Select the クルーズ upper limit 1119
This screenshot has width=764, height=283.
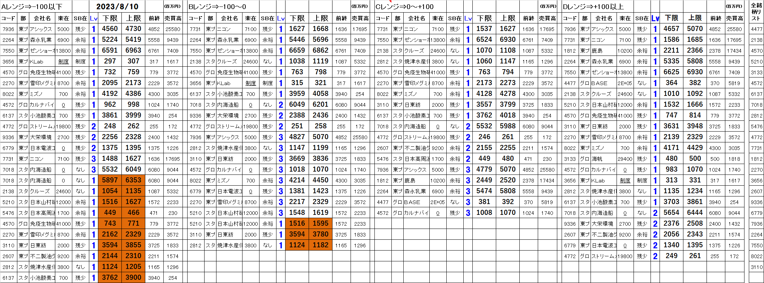321,61
